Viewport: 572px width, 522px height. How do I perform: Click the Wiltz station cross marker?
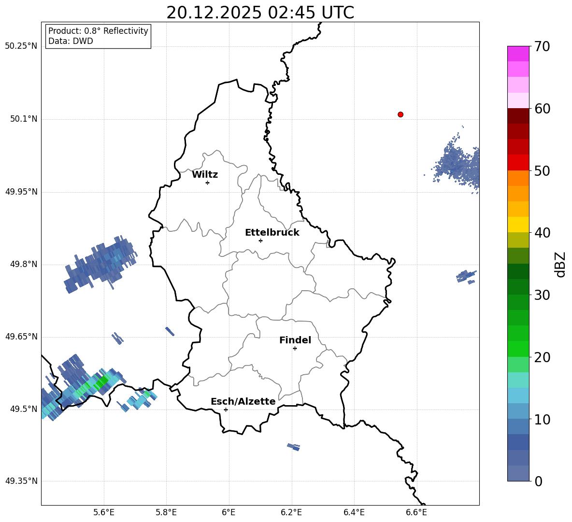(x=208, y=183)
